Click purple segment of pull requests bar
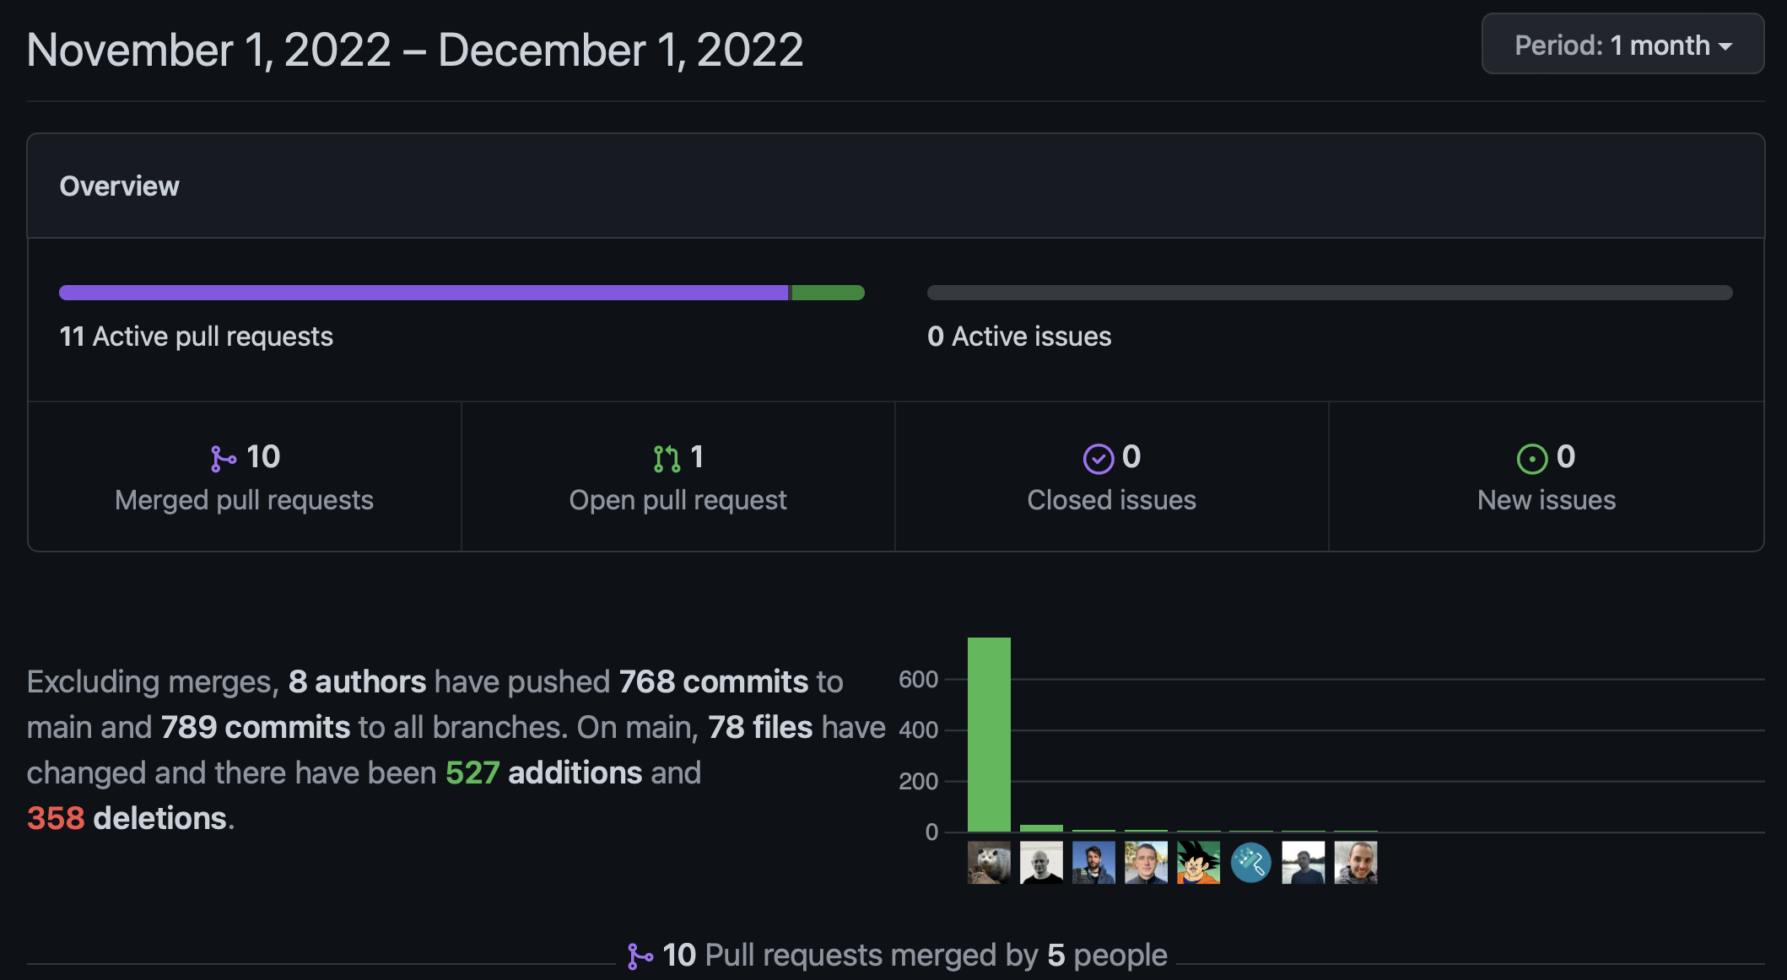 pyautogui.click(x=422, y=293)
